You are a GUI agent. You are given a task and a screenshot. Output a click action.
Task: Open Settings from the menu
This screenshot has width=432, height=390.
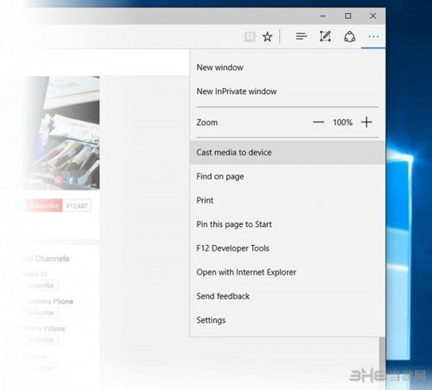[288, 320]
